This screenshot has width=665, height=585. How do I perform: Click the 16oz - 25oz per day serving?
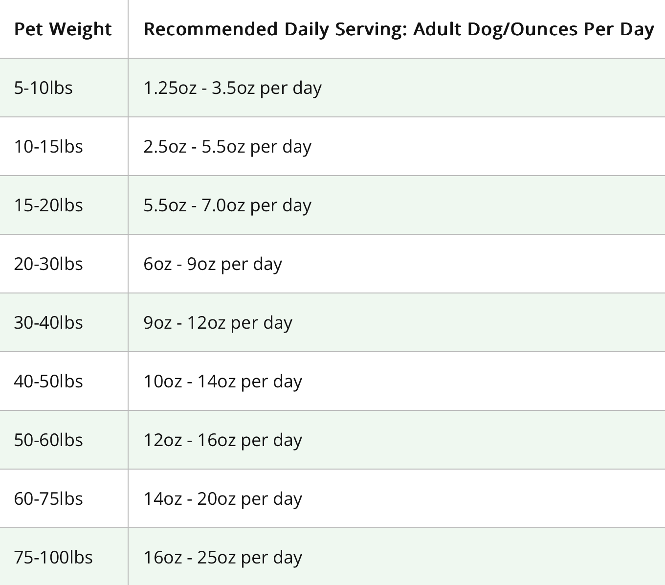pos(223,558)
